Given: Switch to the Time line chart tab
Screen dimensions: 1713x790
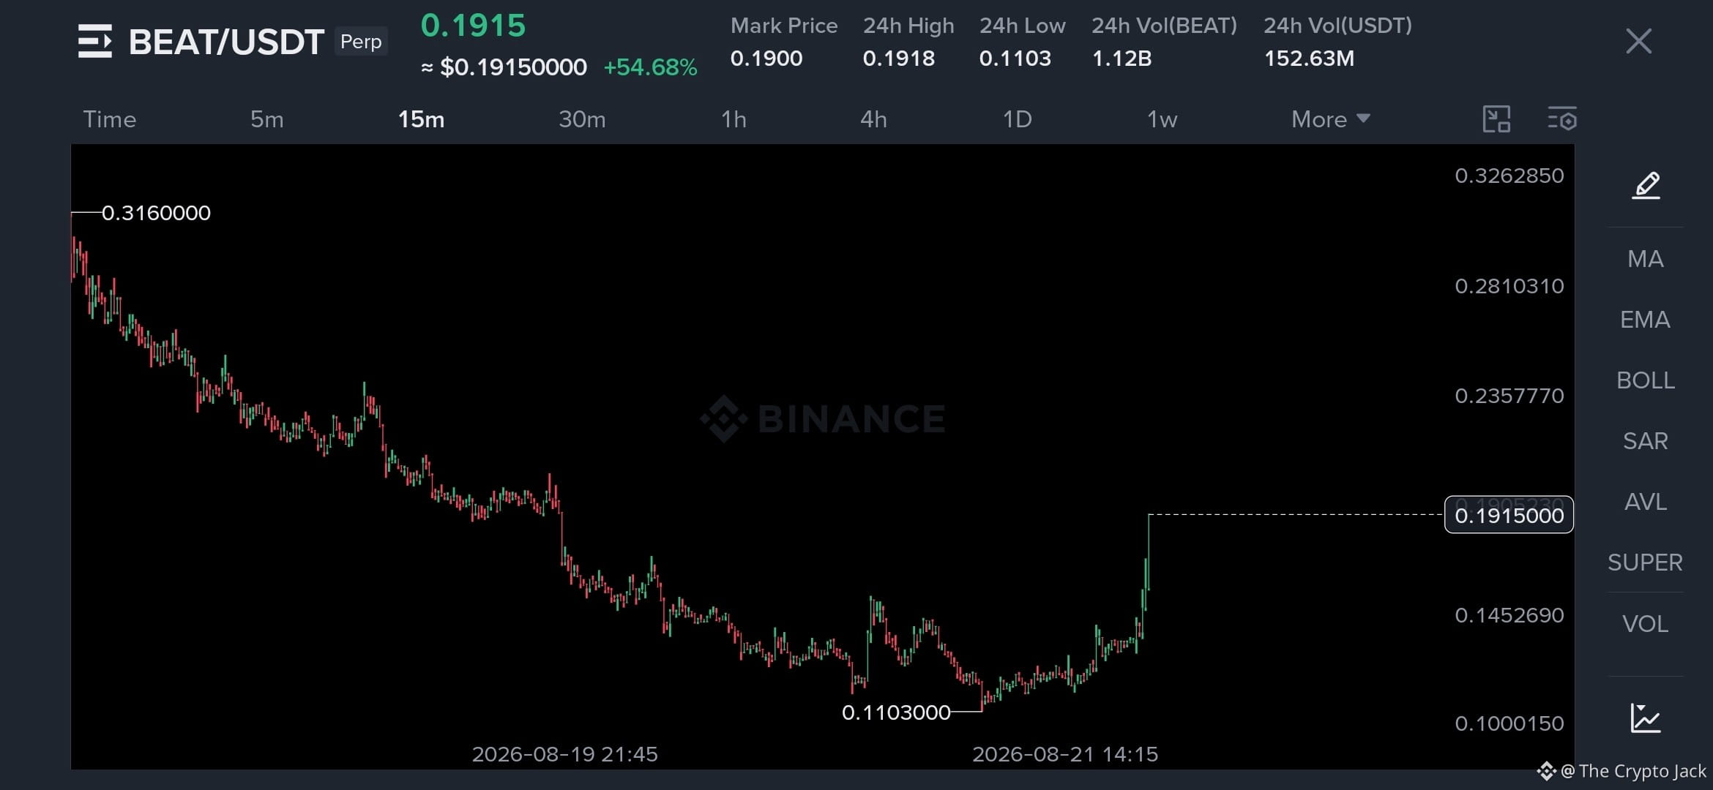Looking at the screenshot, I should pyautogui.click(x=110, y=119).
